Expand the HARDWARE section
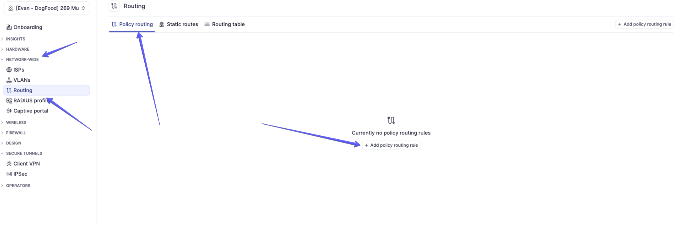 coord(17,49)
